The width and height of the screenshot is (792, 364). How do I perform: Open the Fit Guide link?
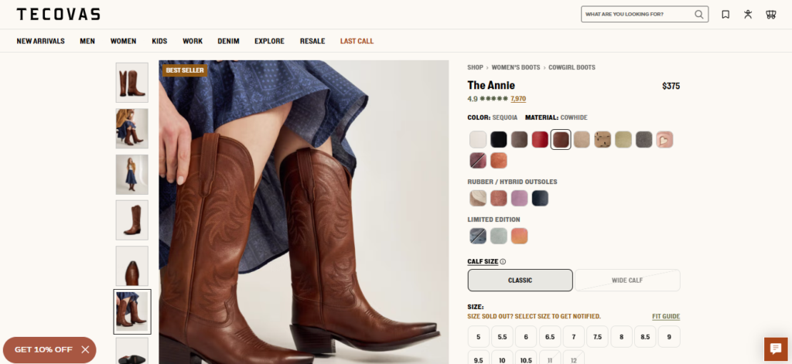(666, 317)
